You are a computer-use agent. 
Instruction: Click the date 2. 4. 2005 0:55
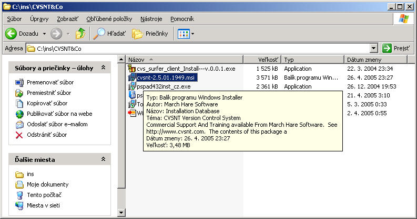tap(367, 113)
